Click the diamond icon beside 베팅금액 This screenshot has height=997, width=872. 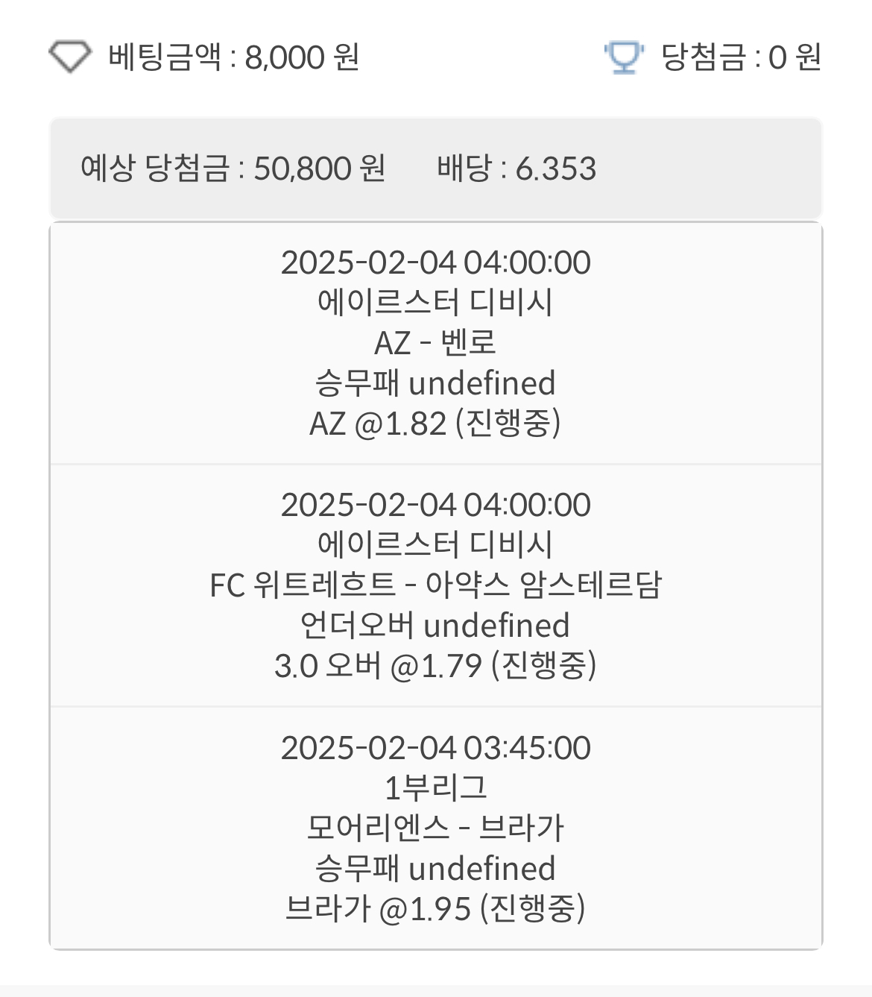70,57
